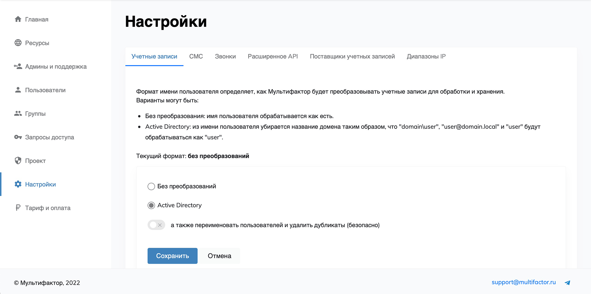Open the Telegram icon in footer
The image size is (591, 294).
(567, 283)
